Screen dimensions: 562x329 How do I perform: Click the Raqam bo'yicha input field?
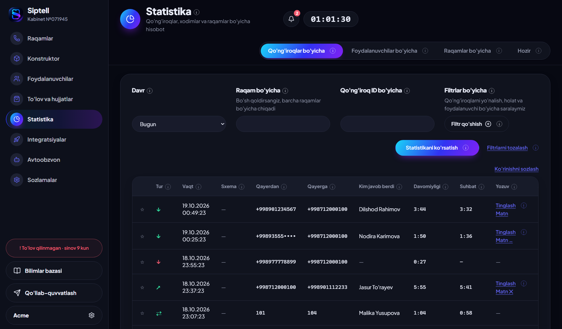coord(283,124)
